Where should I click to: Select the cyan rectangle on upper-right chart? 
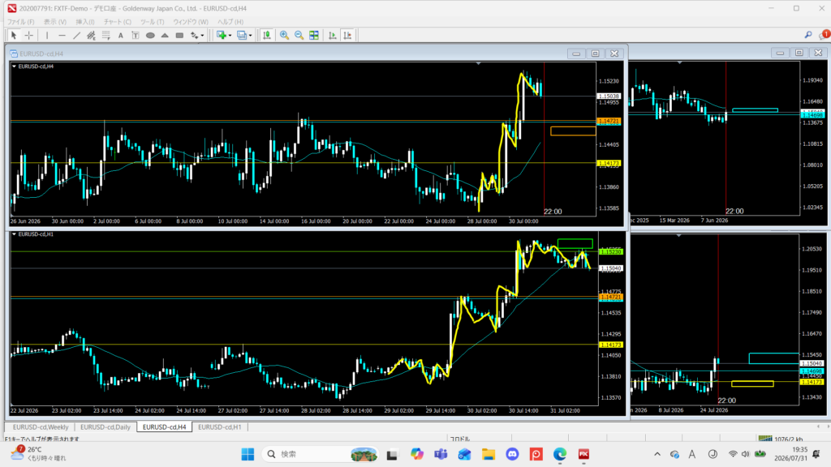coord(755,110)
